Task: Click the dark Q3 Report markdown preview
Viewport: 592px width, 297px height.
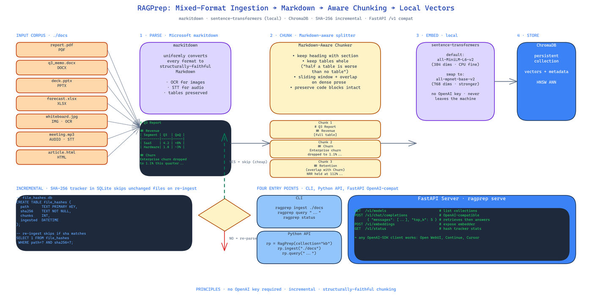Action: (x=185, y=148)
